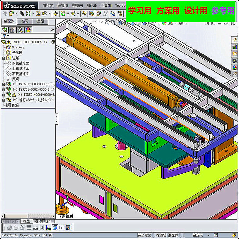The width and height of the screenshot is (239, 239).
Task: Click Zoom to Fit in the view toolbar
Action: (x=107, y=23)
